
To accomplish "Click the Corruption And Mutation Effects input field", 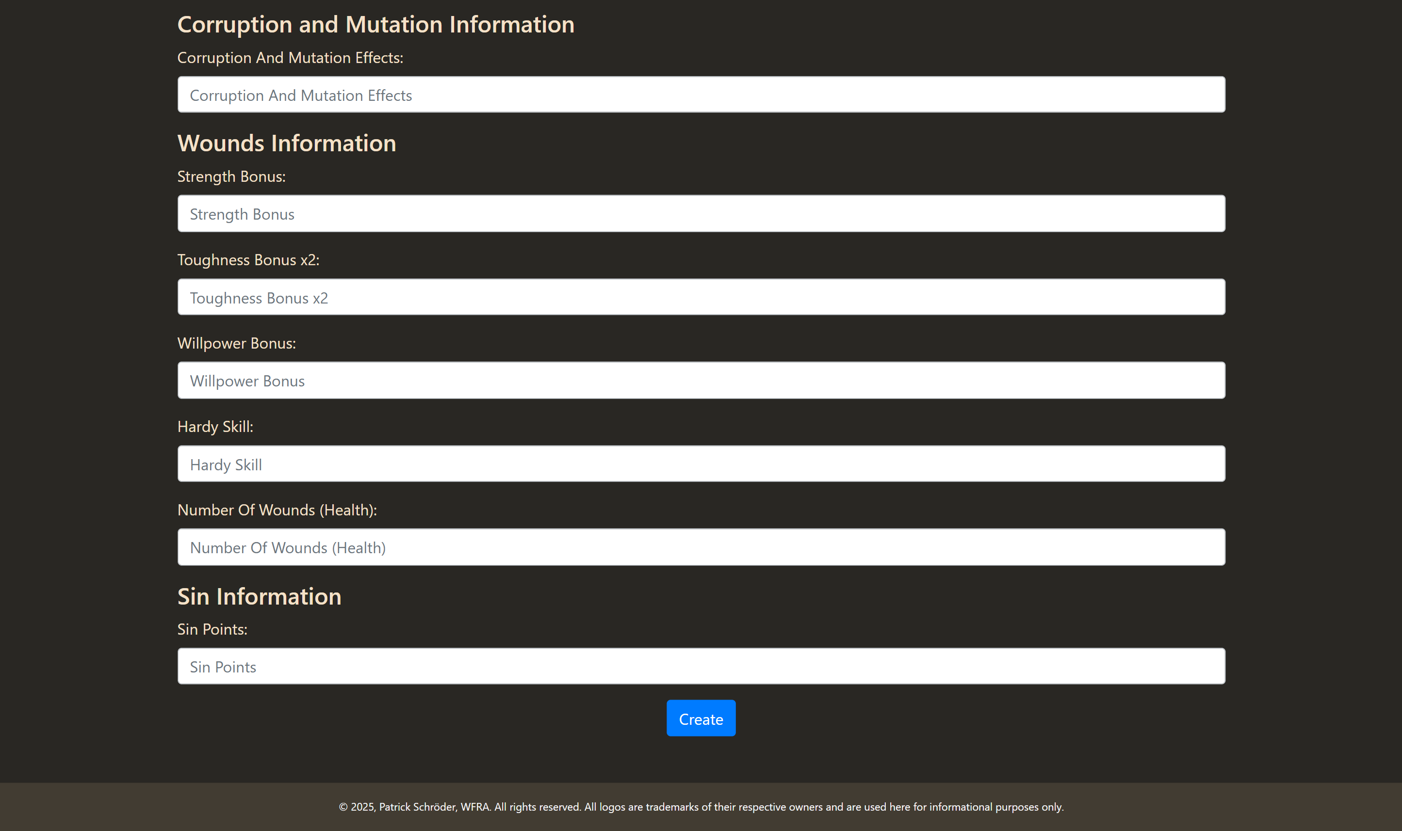I will [x=701, y=95].
